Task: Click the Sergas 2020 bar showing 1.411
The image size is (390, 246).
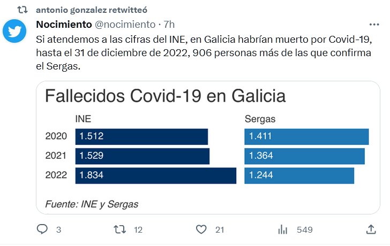Action: [306, 136]
